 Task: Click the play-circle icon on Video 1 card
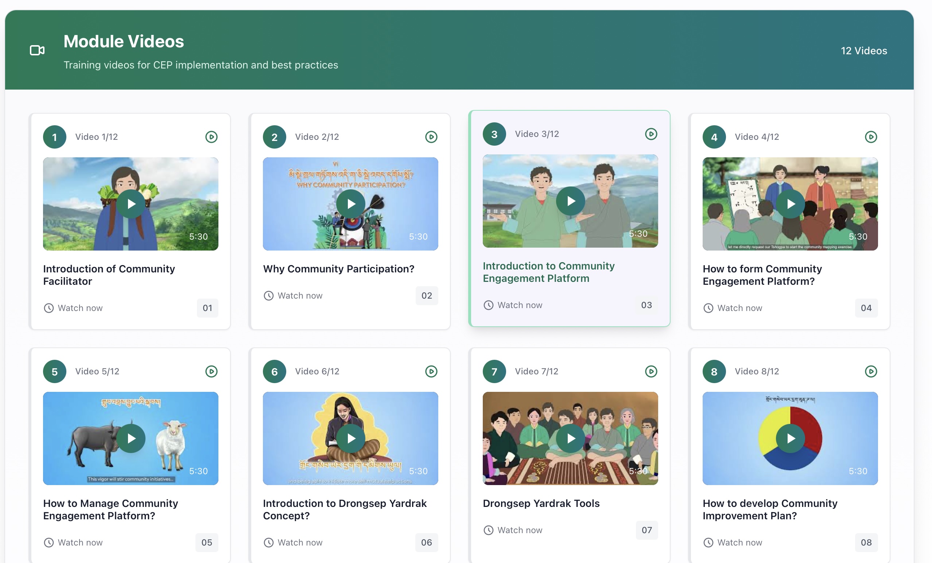(x=211, y=137)
